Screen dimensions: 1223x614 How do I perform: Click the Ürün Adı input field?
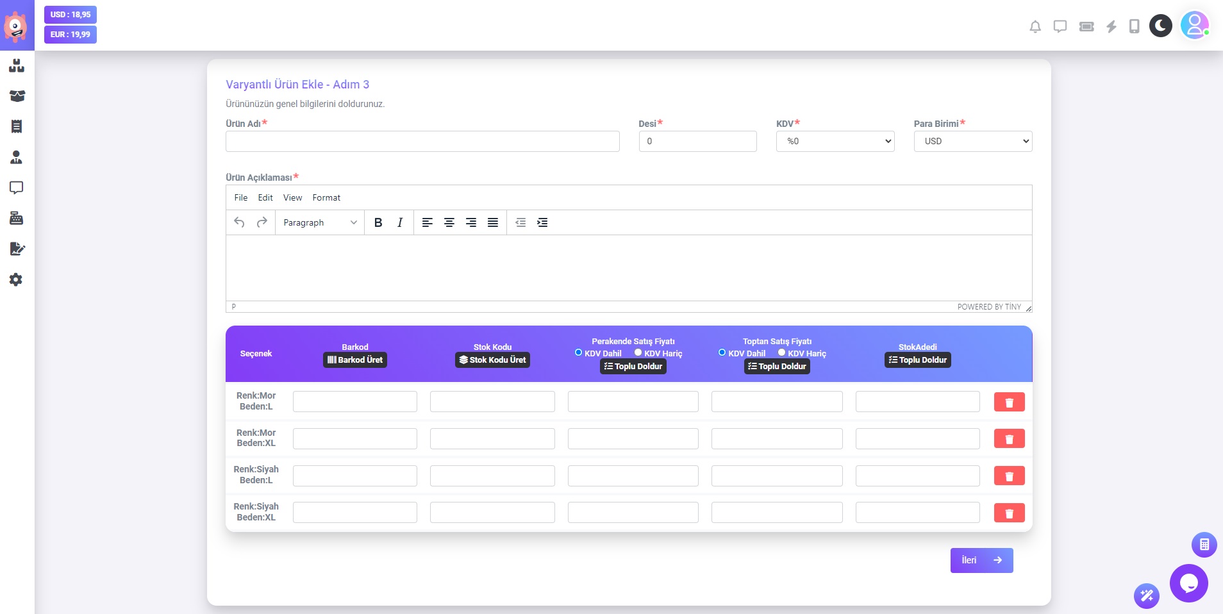coord(422,142)
